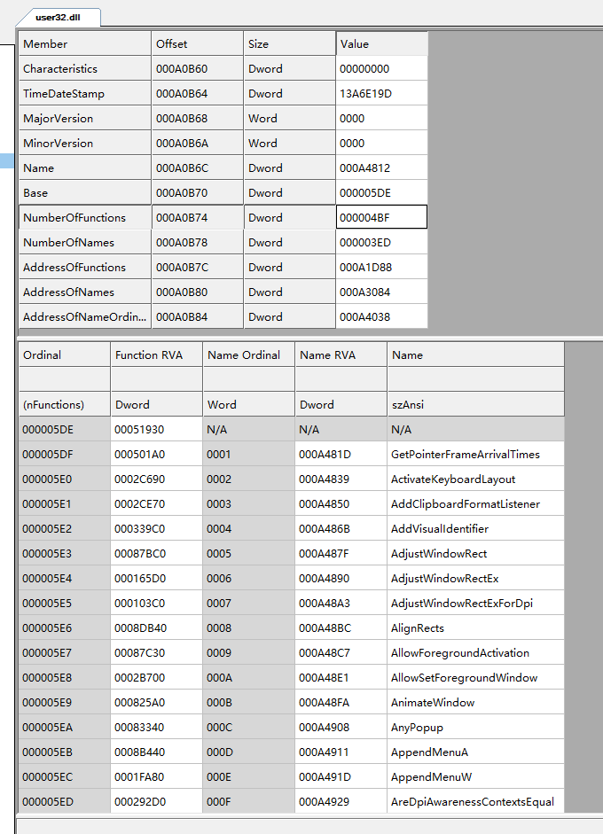Click the value 000005DE in the Base row
603x834 pixels.
381,192
